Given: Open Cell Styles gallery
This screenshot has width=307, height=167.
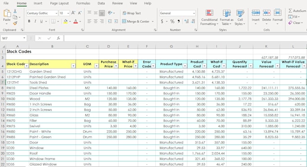Looking at the screenshot, I should pos(240,18).
